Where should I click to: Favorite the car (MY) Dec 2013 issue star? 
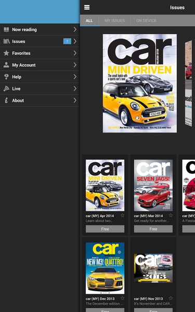coord(122,298)
